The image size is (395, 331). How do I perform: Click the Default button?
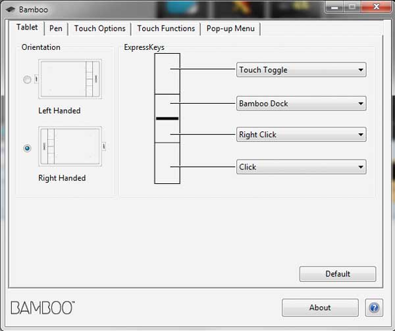[x=338, y=274]
